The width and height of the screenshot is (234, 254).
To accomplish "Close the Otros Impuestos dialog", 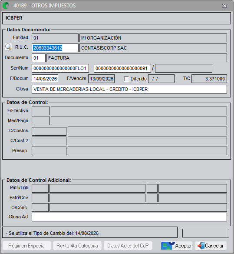I will (224, 6).
